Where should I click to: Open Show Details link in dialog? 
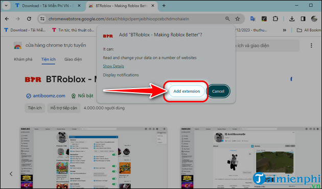[113, 66]
